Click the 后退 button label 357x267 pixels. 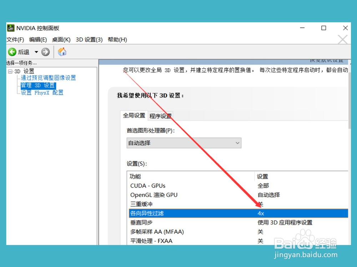click(x=24, y=52)
